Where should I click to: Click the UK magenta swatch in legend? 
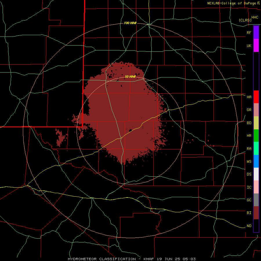256,46
